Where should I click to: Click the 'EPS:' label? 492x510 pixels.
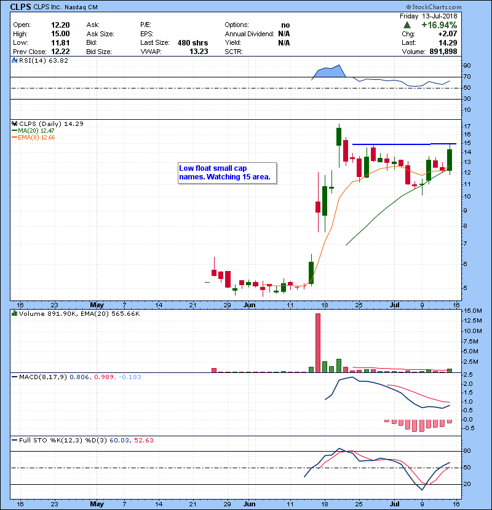(x=146, y=34)
